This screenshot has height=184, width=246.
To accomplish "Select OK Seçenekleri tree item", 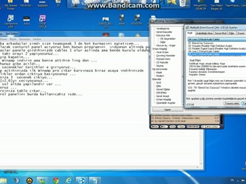I will click(x=168, y=39).
